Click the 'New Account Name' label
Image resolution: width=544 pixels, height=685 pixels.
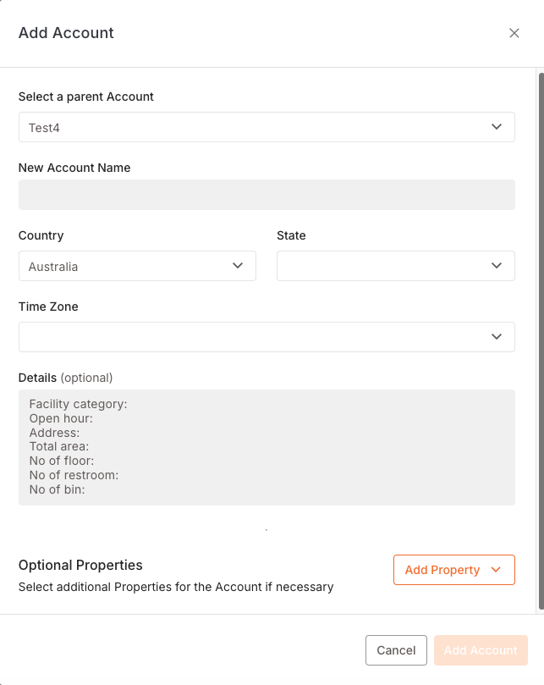(74, 168)
